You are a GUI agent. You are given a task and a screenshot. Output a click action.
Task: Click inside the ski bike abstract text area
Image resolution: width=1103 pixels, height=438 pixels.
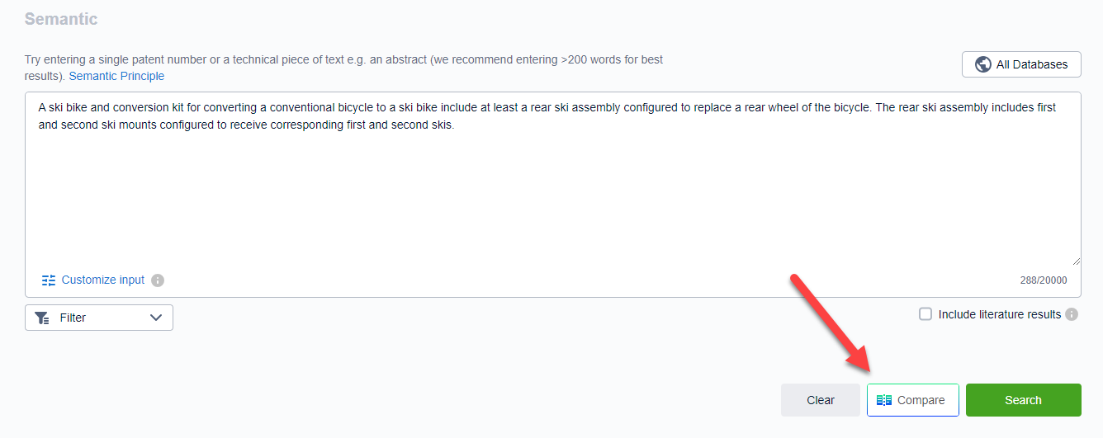pos(551,190)
